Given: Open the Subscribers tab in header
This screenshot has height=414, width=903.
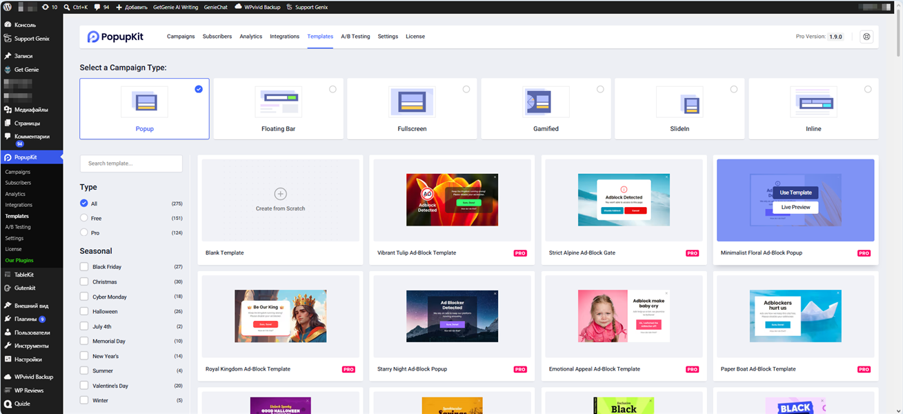Looking at the screenshot, I should 217,37.
